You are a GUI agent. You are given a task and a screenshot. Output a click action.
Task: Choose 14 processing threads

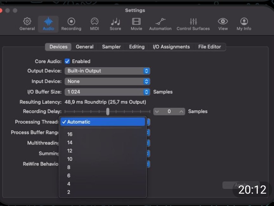point(103,143)
